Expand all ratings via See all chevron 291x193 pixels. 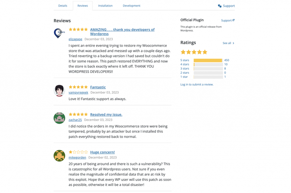(233, 43)
